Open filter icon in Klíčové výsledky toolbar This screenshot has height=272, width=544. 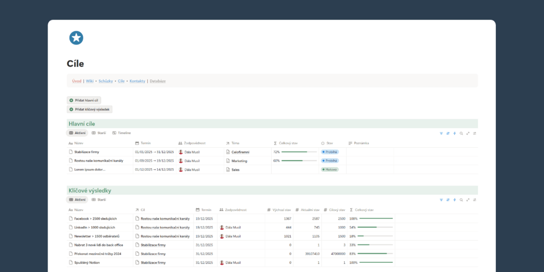(x=441, y=200)
